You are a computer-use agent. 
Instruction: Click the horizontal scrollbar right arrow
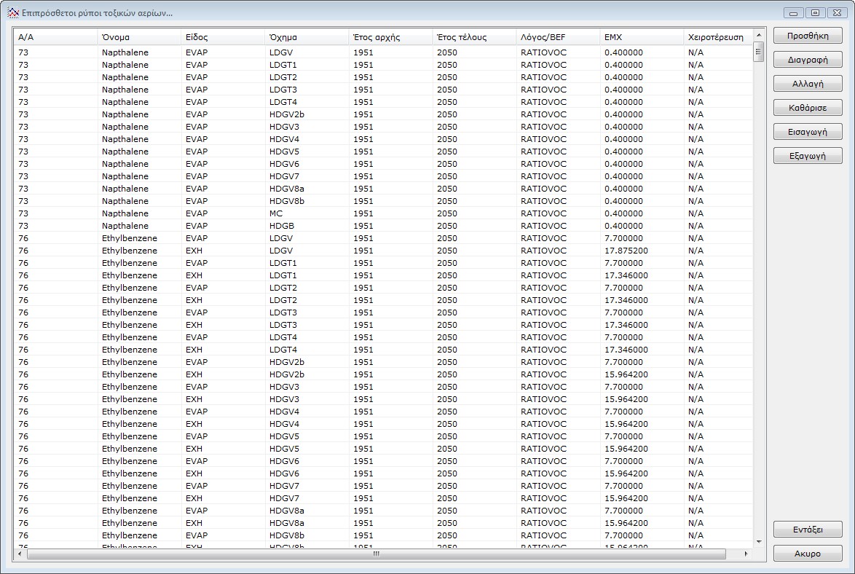[746, 554]
